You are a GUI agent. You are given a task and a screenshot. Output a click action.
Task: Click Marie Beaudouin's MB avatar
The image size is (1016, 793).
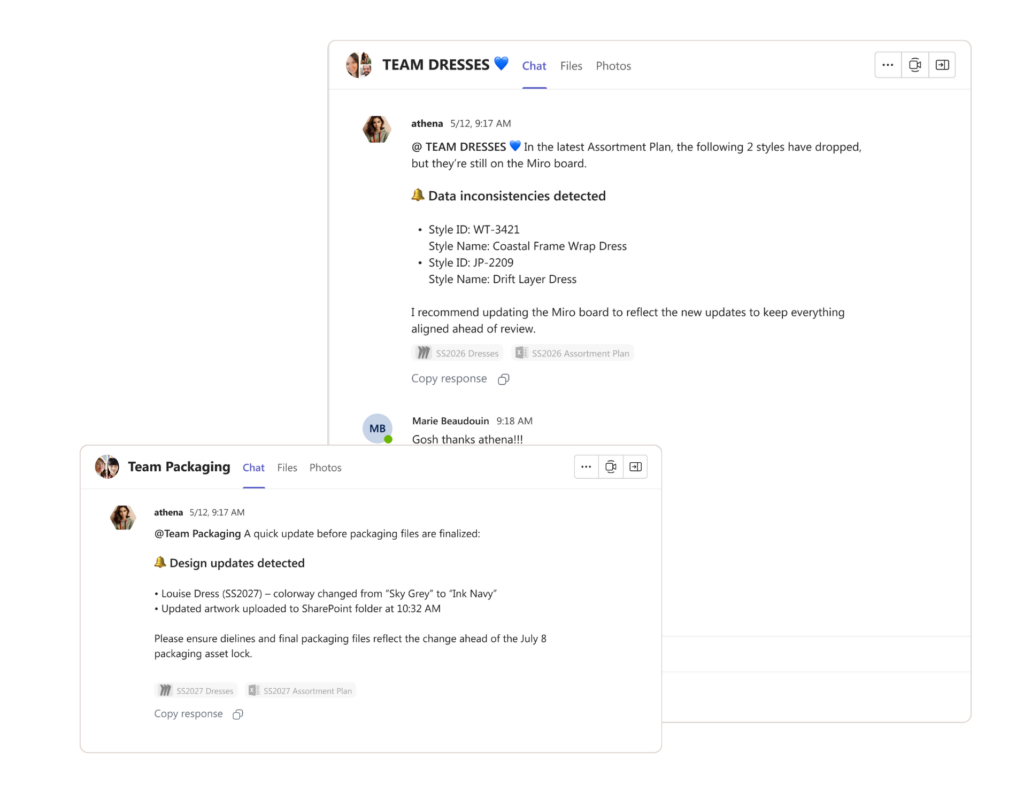point(378,429)
